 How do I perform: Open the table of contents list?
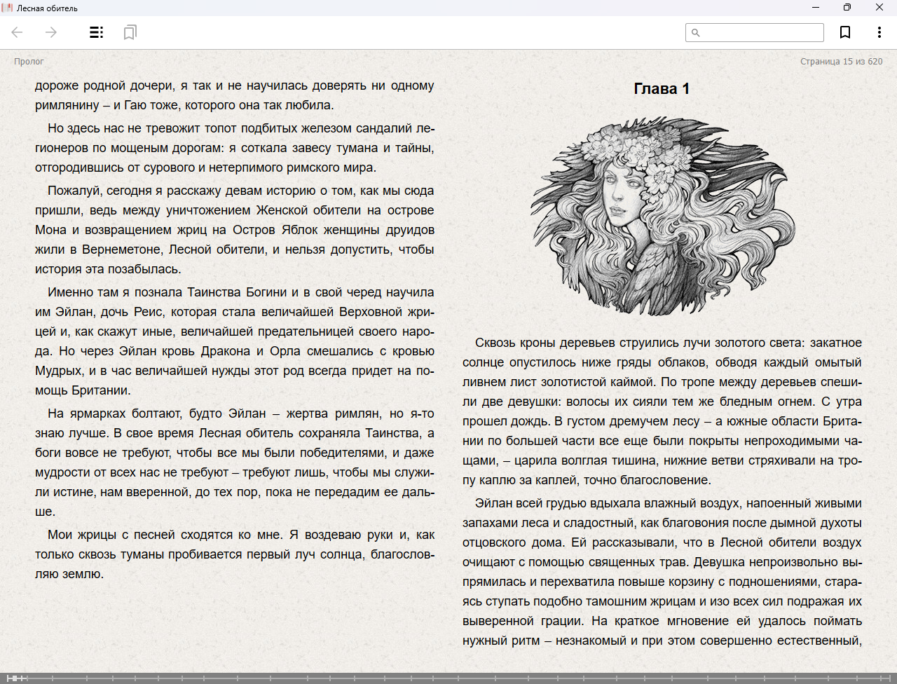click(97, 32)
